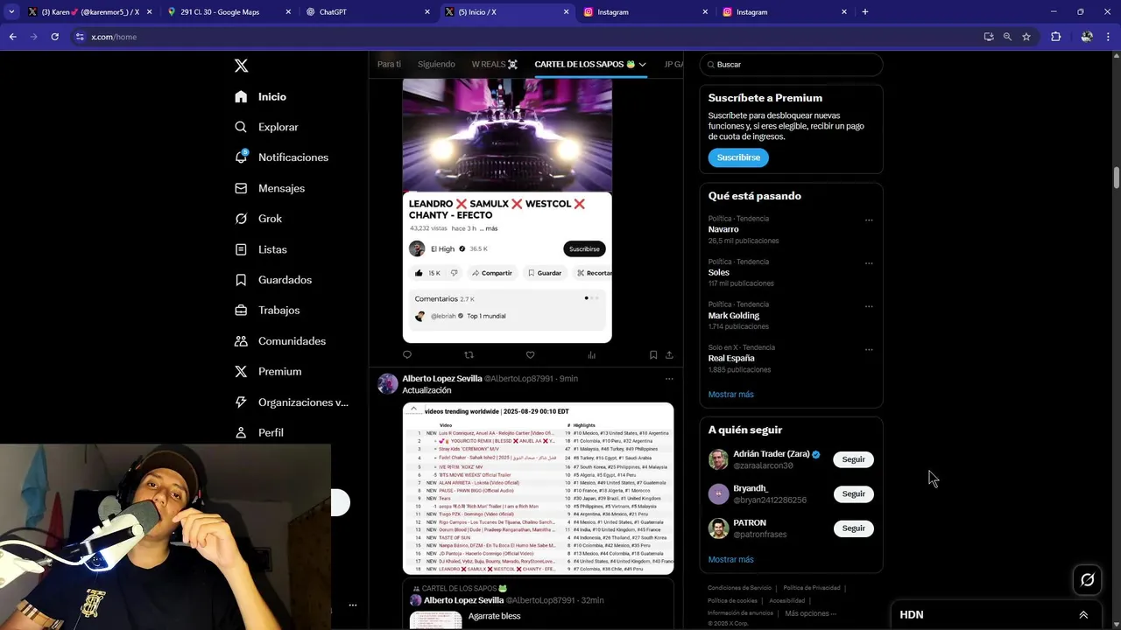Open the Premium X icon in sidebar
The height and width of the screenshot is (630, 1121).
tap(241, 372)
